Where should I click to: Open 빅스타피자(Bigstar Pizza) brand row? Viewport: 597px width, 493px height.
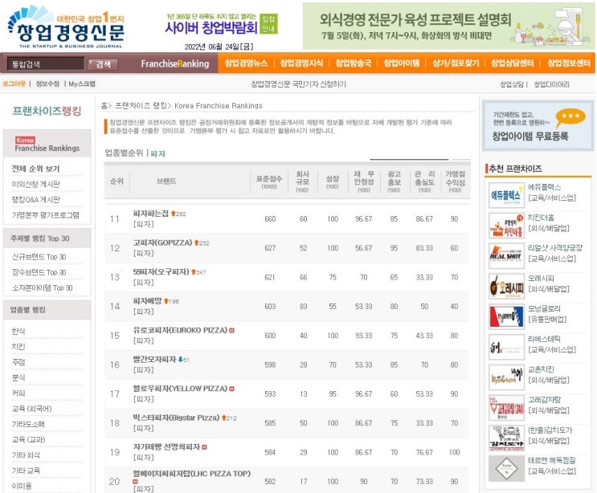pos(287,423)
